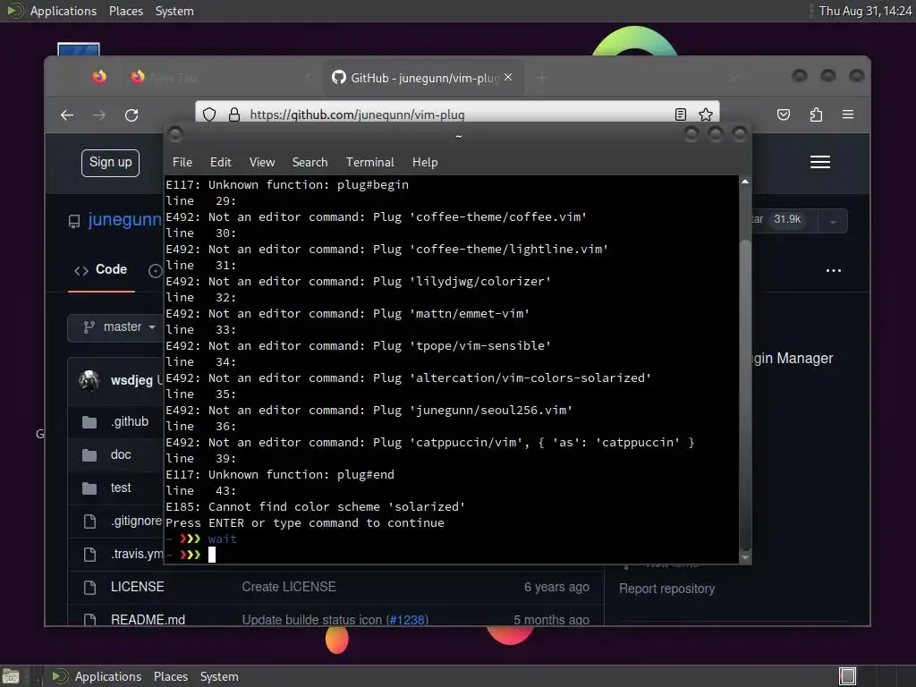Image resolution: width=916 pixels, height=687 pixels.
Task: Open top panel System menu
Action: tap(174, 11)
